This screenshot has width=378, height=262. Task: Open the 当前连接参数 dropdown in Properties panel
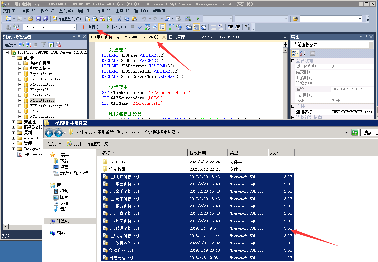tap(371, 45)
